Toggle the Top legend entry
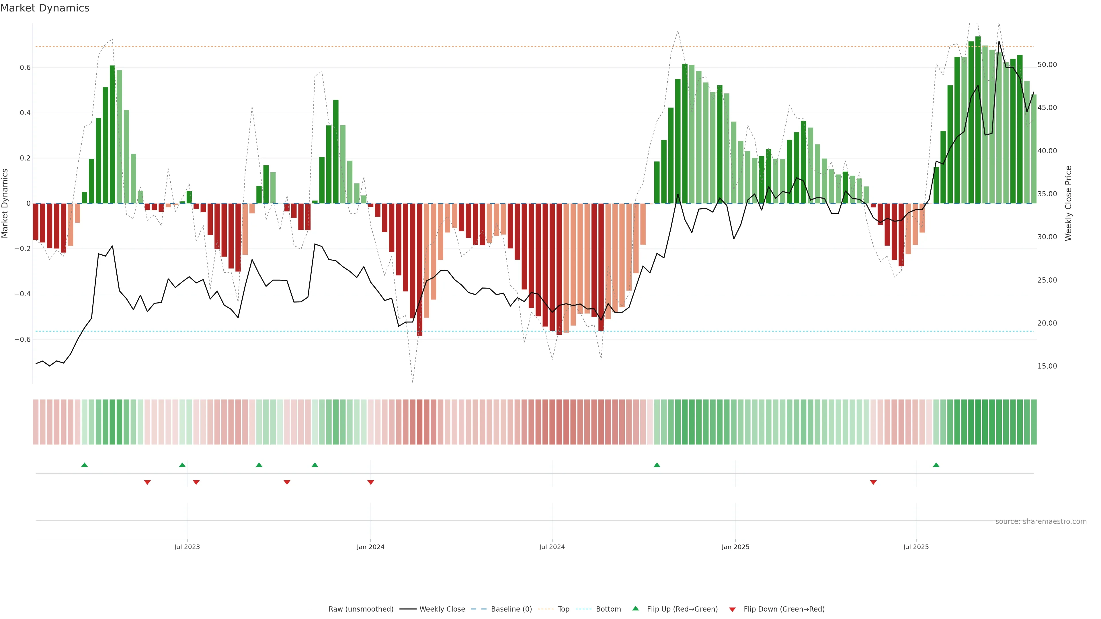1101x619 pixels. pos(563,609)
